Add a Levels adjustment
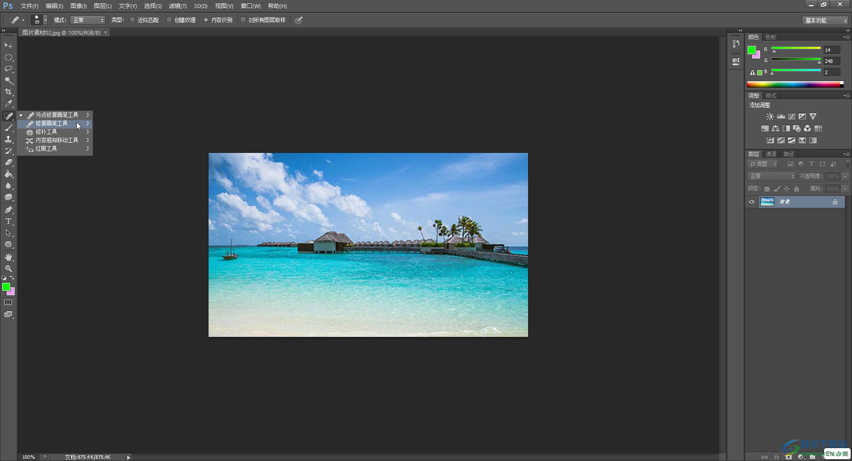The image size is (852, 461). (x=781, y=117)
